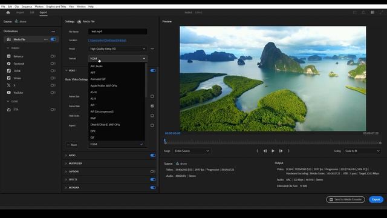This screenshot has width=387, height=218.
Task: Toggle the CAPTIONS section switch
Action: [153, 171]
